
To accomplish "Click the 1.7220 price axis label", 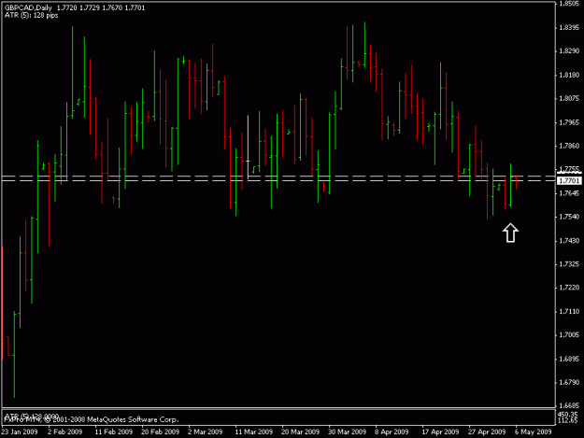I will click(x=569, y=288).
